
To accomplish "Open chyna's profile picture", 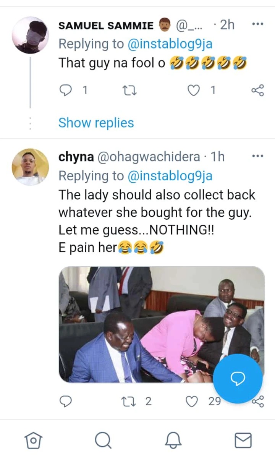I will [30, 167].
